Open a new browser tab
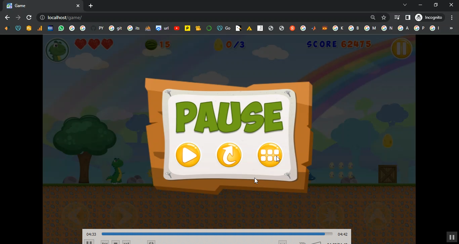This screenshot has height=244, width=459. click(91, 6)
